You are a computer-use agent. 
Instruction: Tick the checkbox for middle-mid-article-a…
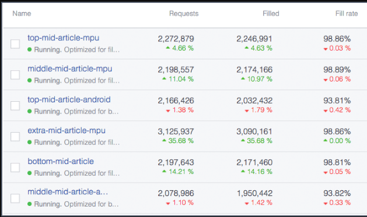pyautogui.click(x=15, y=198)
